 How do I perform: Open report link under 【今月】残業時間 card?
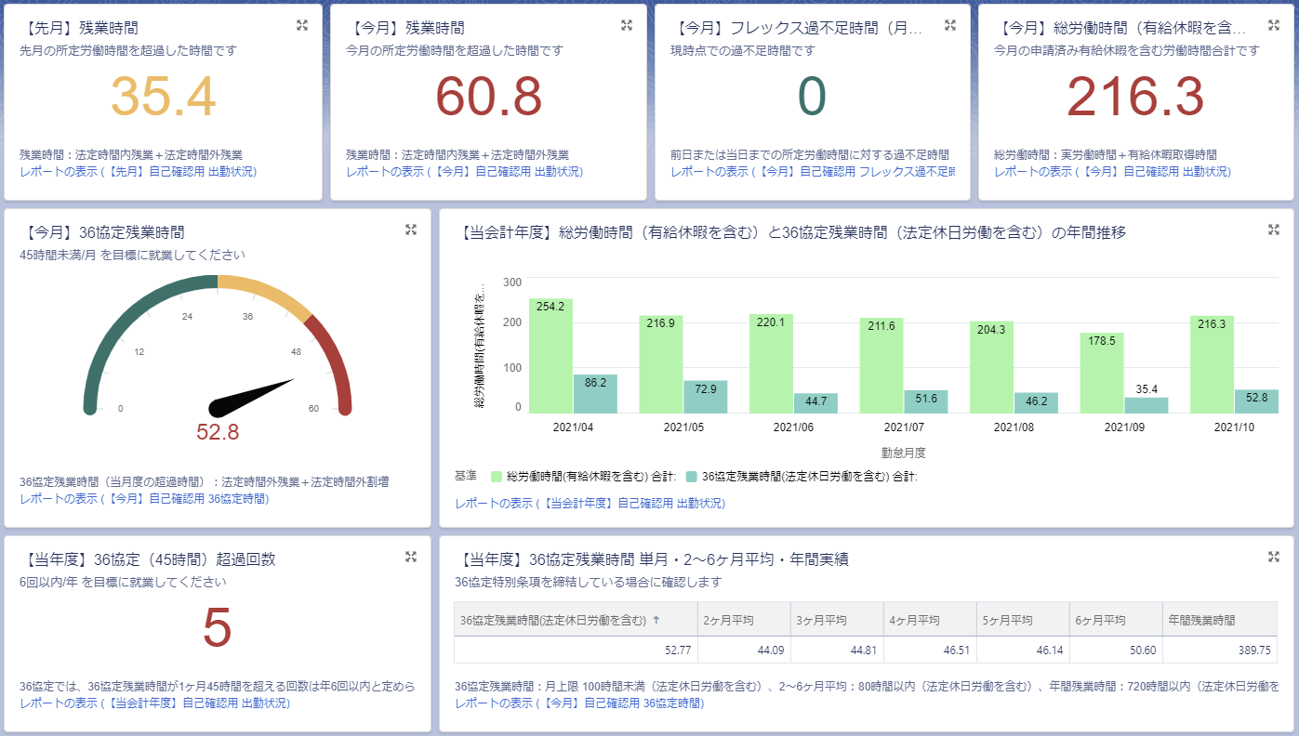point(464,172)
